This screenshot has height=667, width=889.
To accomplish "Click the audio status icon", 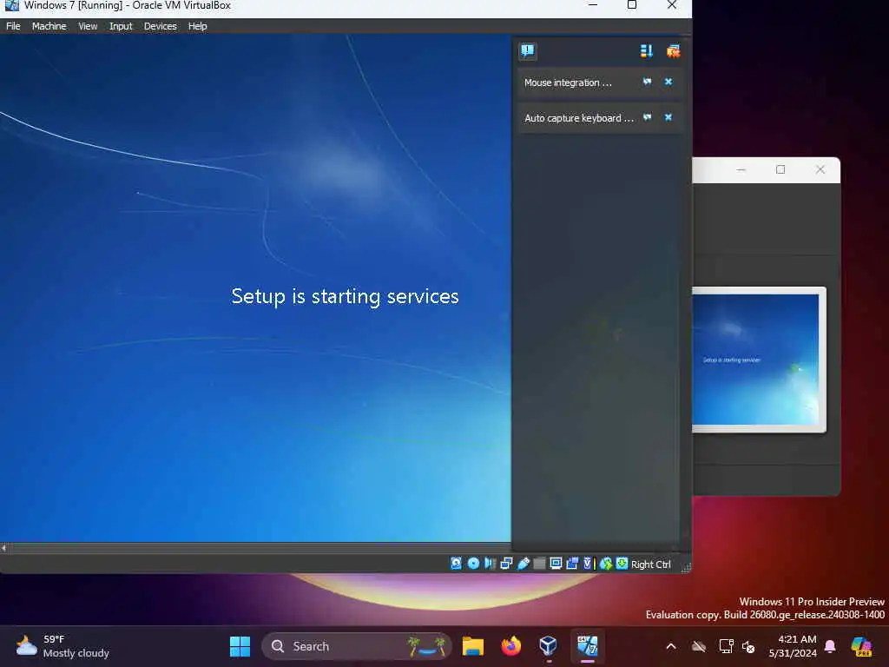I will click(490, 563).
